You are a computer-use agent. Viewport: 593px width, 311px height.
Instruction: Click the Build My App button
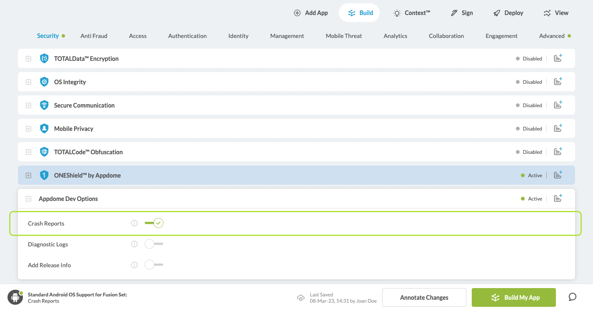(513, 298)
